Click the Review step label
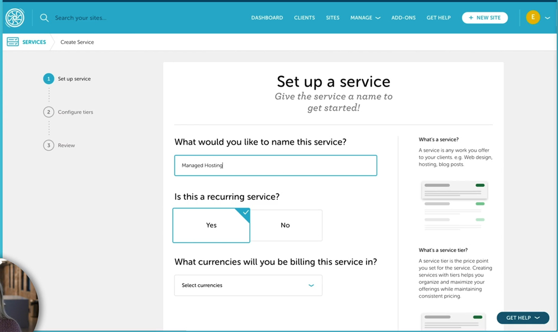The image size is (558, 332). pyautogui.click(x=66, y=145)
